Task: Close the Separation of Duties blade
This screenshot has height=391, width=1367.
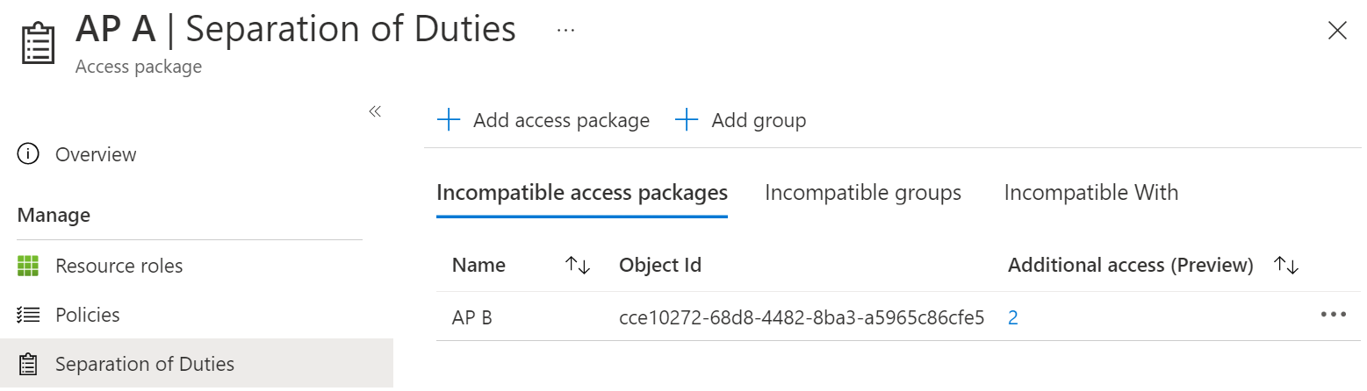Action: [1337, 31]
